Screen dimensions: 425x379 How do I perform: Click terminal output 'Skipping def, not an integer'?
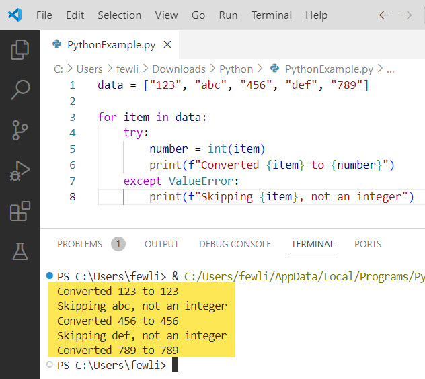click(142, 335)
